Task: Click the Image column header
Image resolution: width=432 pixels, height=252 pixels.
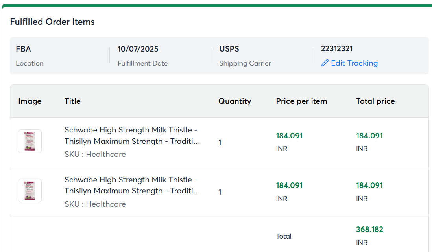Action: coord(30,101)
